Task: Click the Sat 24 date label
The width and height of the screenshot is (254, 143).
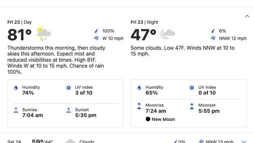Action: [x=14, y=141]
